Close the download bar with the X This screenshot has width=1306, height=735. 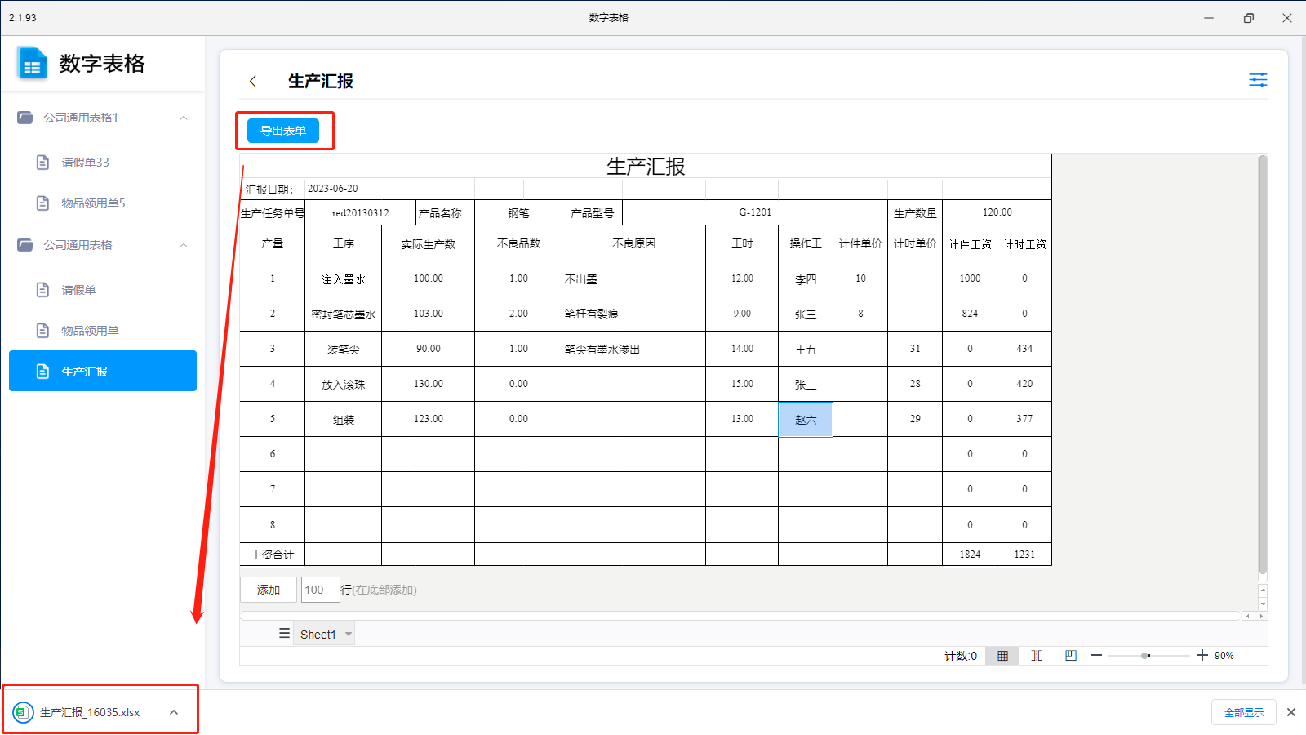1291,712
